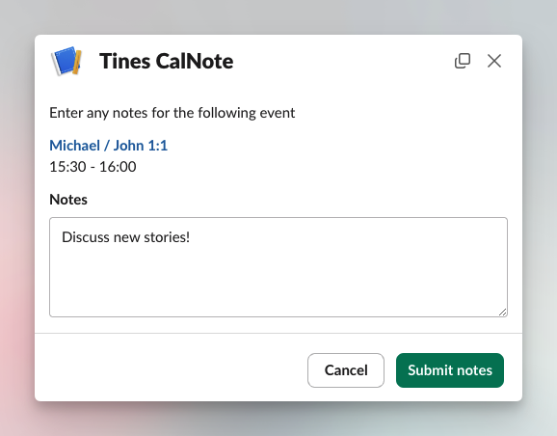Click the Tines CalNote title text
557x436 pixels.
(167, 61)
